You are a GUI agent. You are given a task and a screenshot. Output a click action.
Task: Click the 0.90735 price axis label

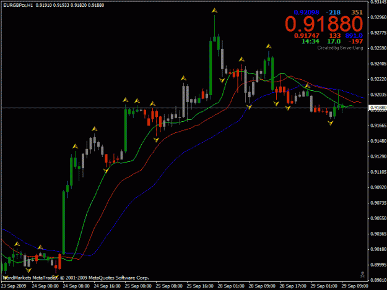(x=378, y=203)
